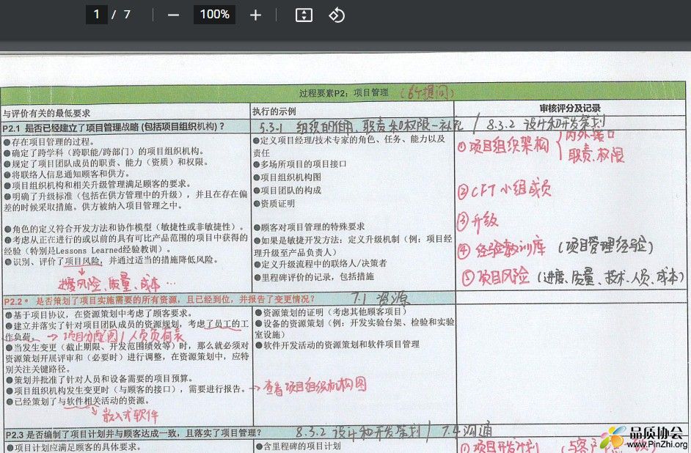Click the handwritten note ④经验教训库
The height and width of the screenshot is (453, 691).
(x=502, y=249)
